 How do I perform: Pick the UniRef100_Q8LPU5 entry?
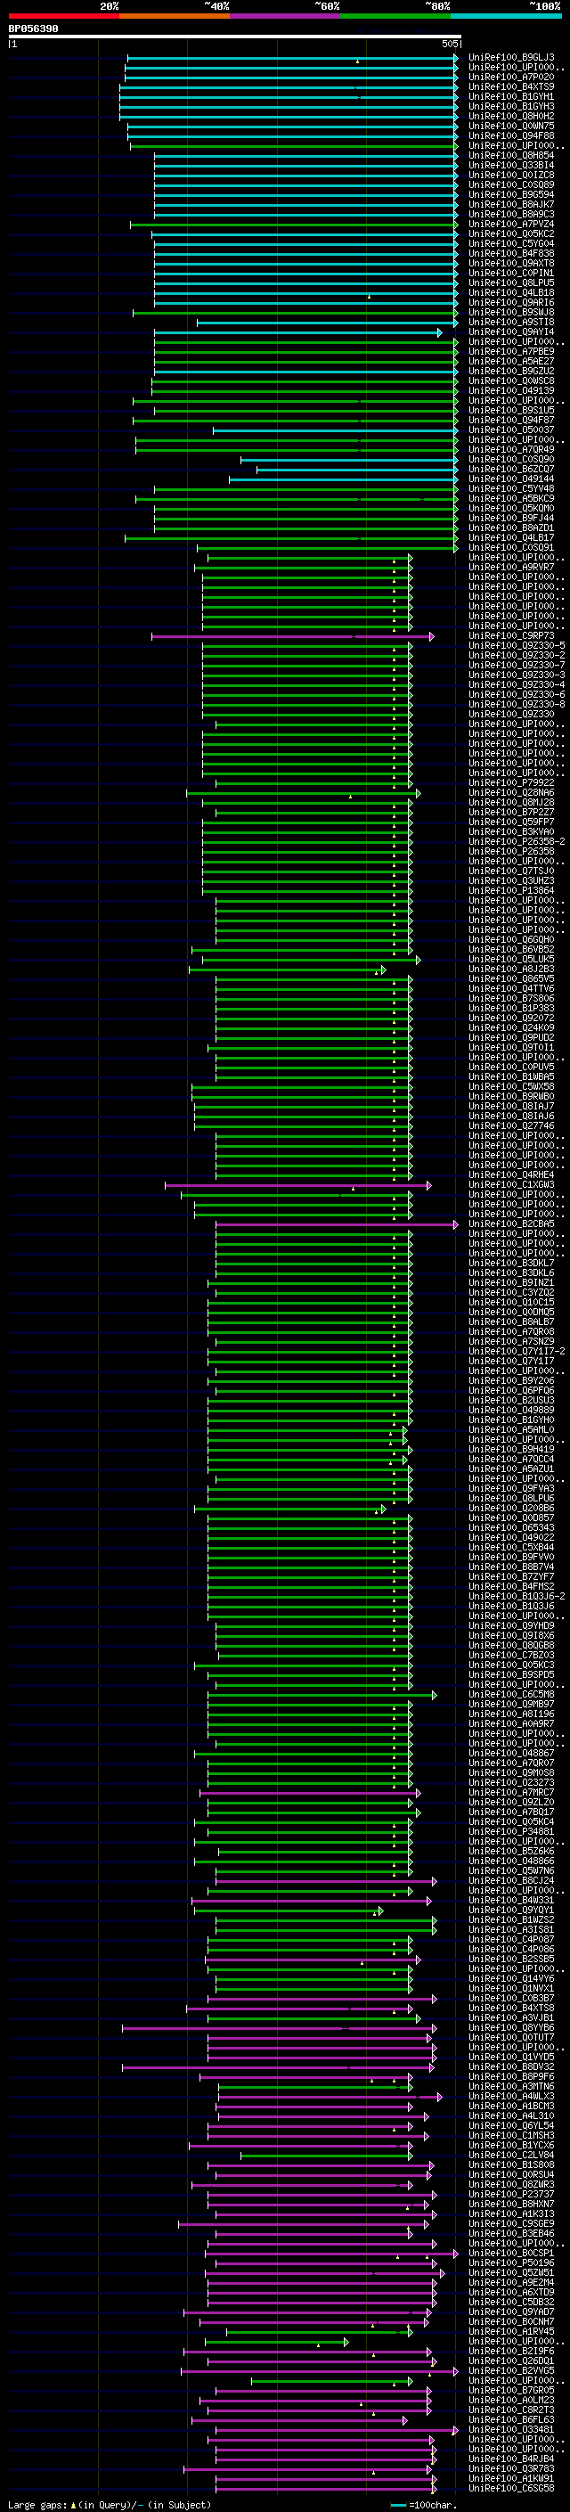pos(511,282)
